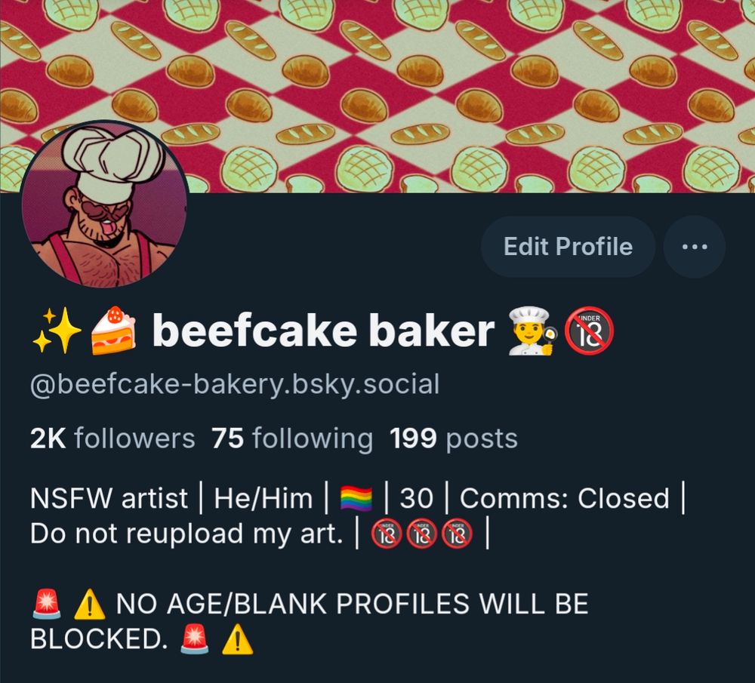Click the strawberry cake slice emoji
This screenshot has width=755, height=683.
114,331
